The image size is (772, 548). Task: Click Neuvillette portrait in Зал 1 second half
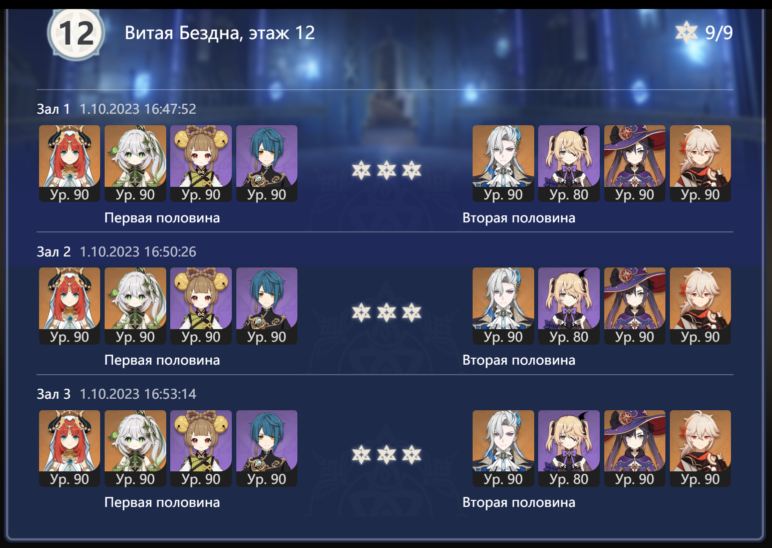point(503,163)
